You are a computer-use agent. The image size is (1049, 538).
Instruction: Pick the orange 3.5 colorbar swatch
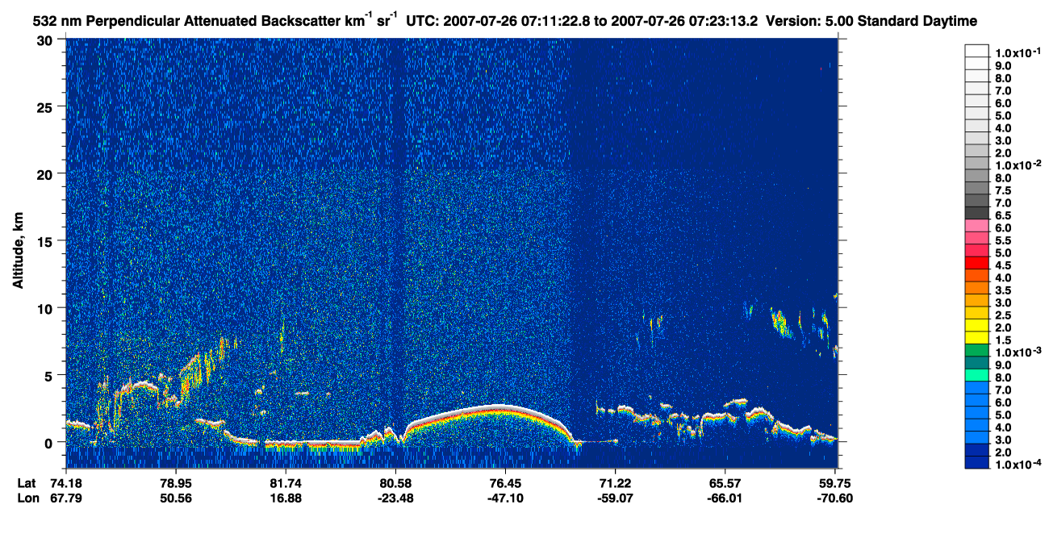[x=977, y=287]
